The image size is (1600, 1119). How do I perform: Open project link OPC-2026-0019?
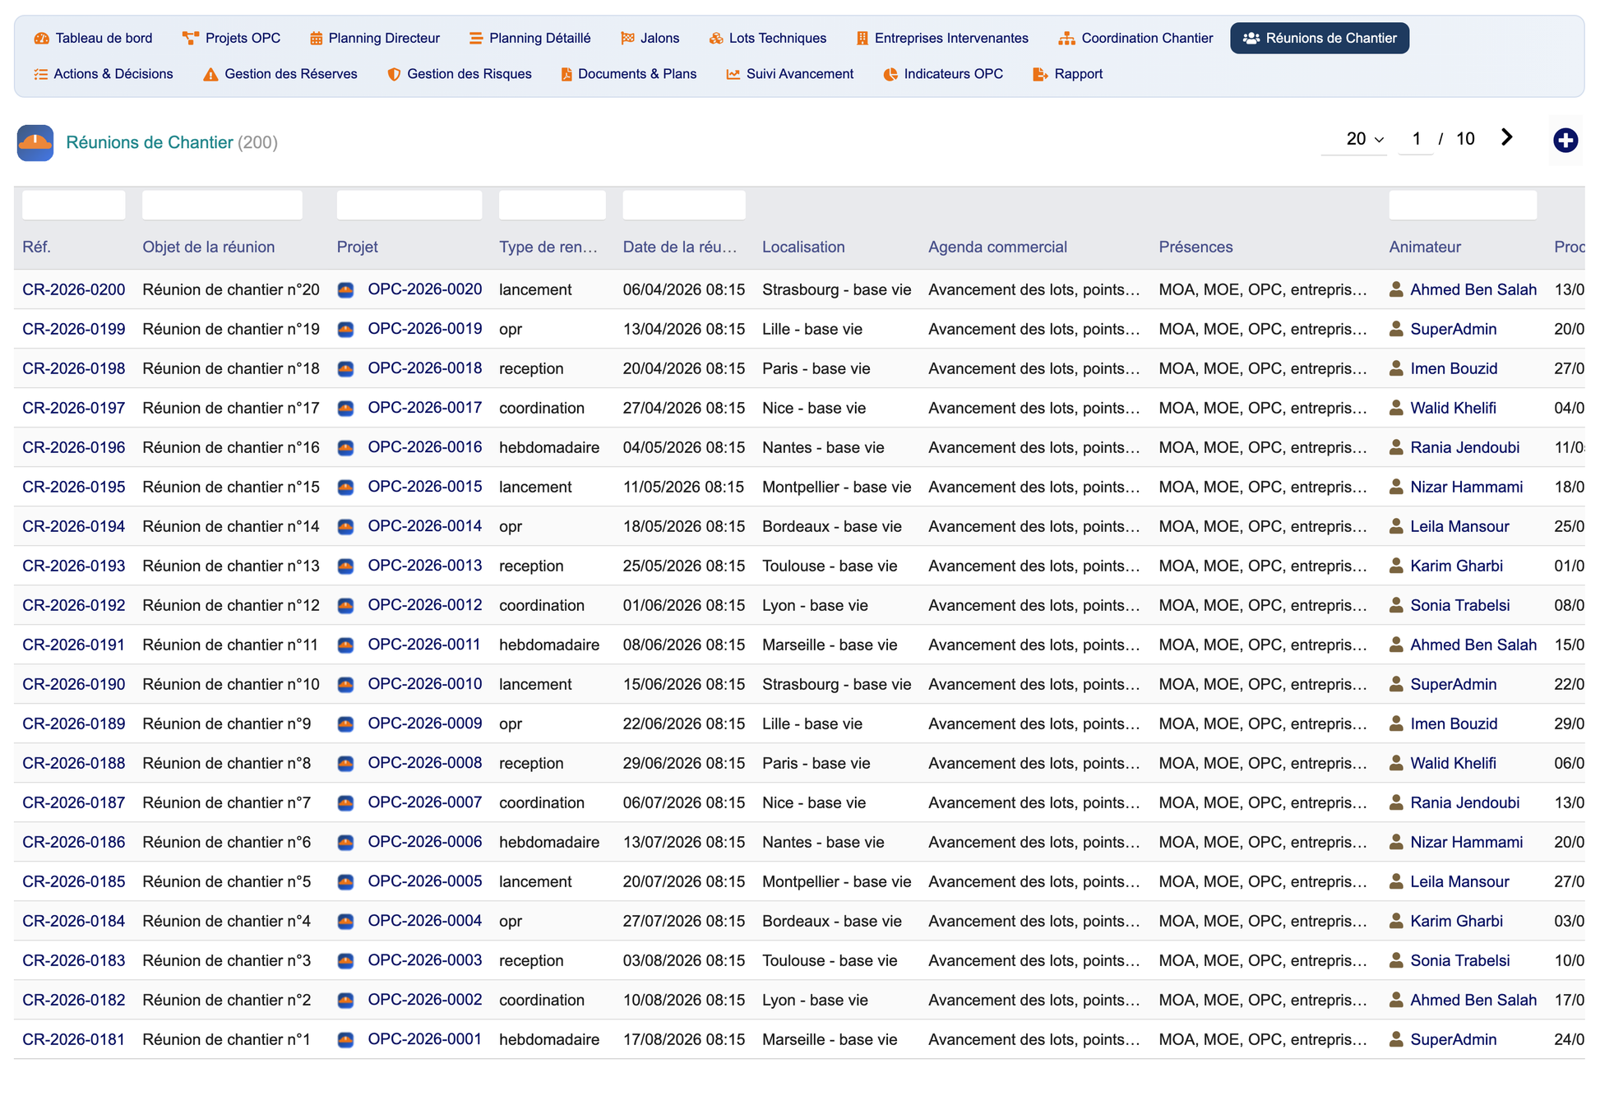(425, 329)
